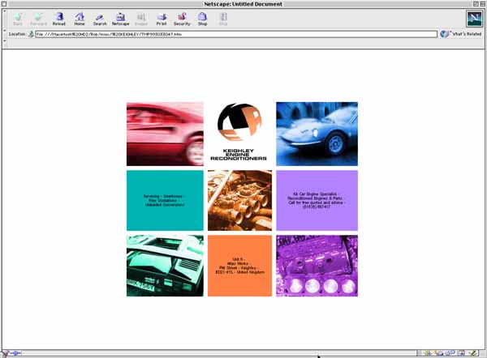The height and width of the screenshot is (358, 487).
Task: Open the Mailbox icon in component bar
Action: (439, 352)
